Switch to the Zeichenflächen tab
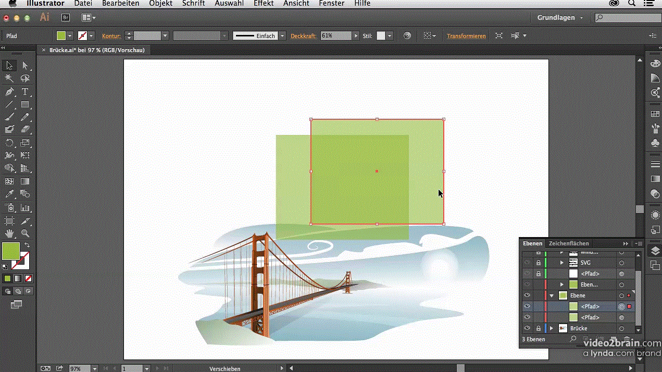Image resolution: width=662 pixels, height=372 pixels. [569, 243]
